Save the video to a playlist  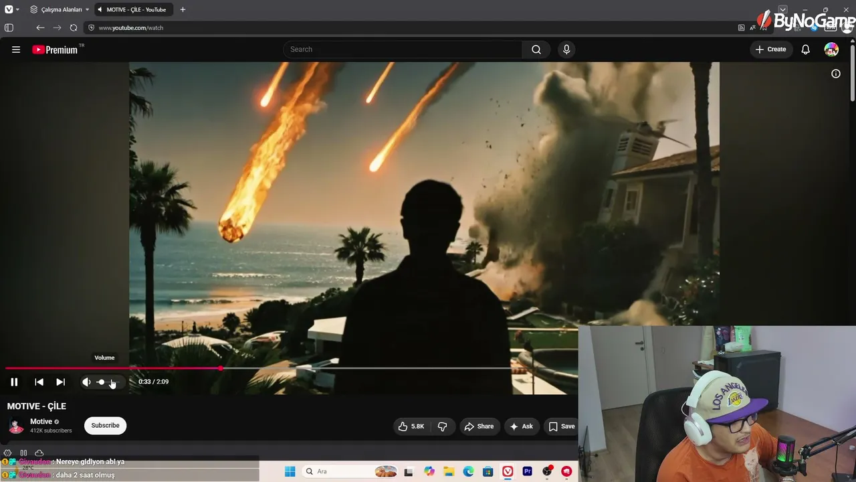tap(562, 426)
